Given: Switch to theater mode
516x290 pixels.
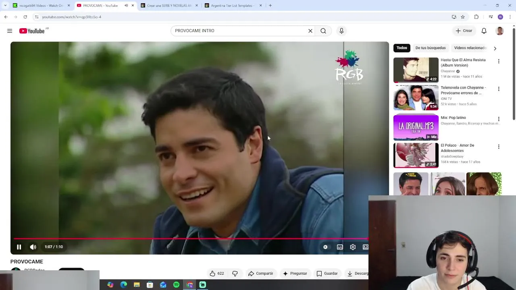Looking at the screenshot, I should 365,247.
